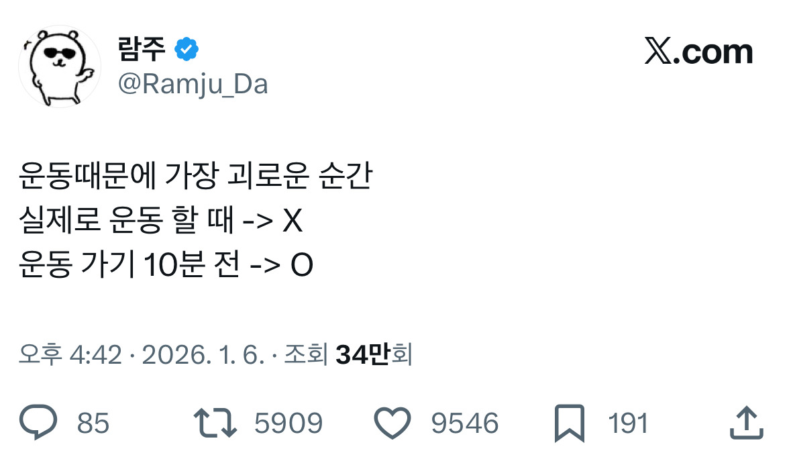This screenshot has width=791, height=455.
Task: View the 34만회 view count
Action: pyautogui.click(x=372, y=355)
